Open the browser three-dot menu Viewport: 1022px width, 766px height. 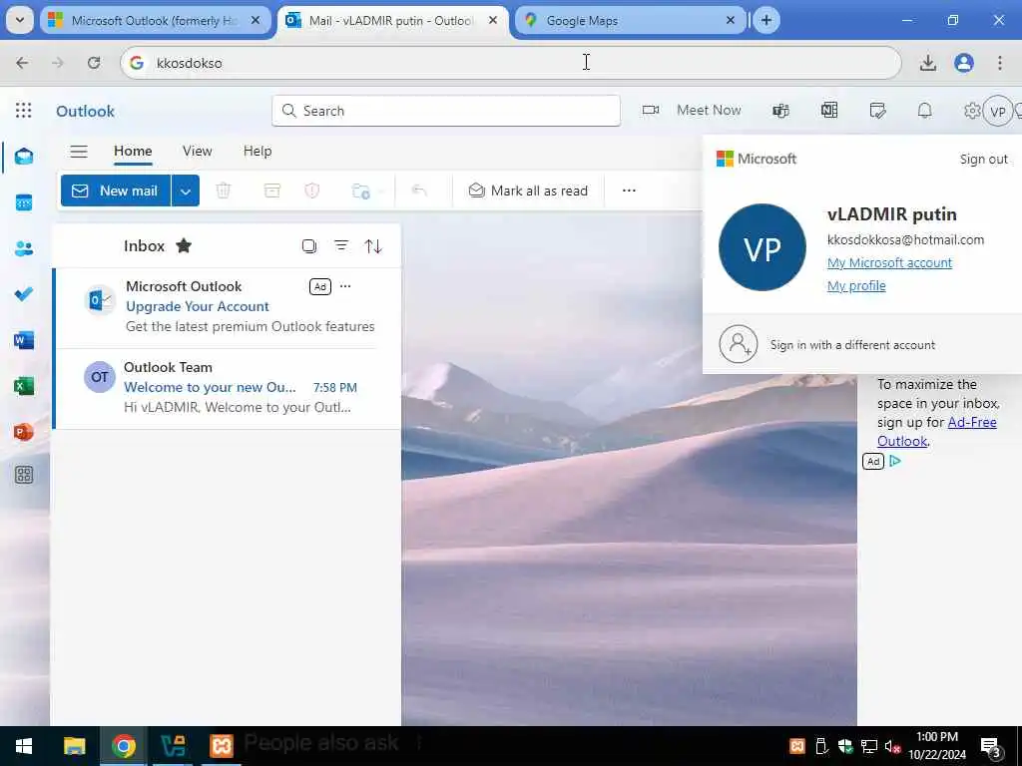click(x=1000, y=63)
